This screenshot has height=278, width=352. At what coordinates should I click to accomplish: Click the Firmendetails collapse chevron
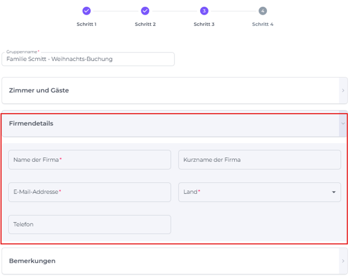(x=343, y=124)
